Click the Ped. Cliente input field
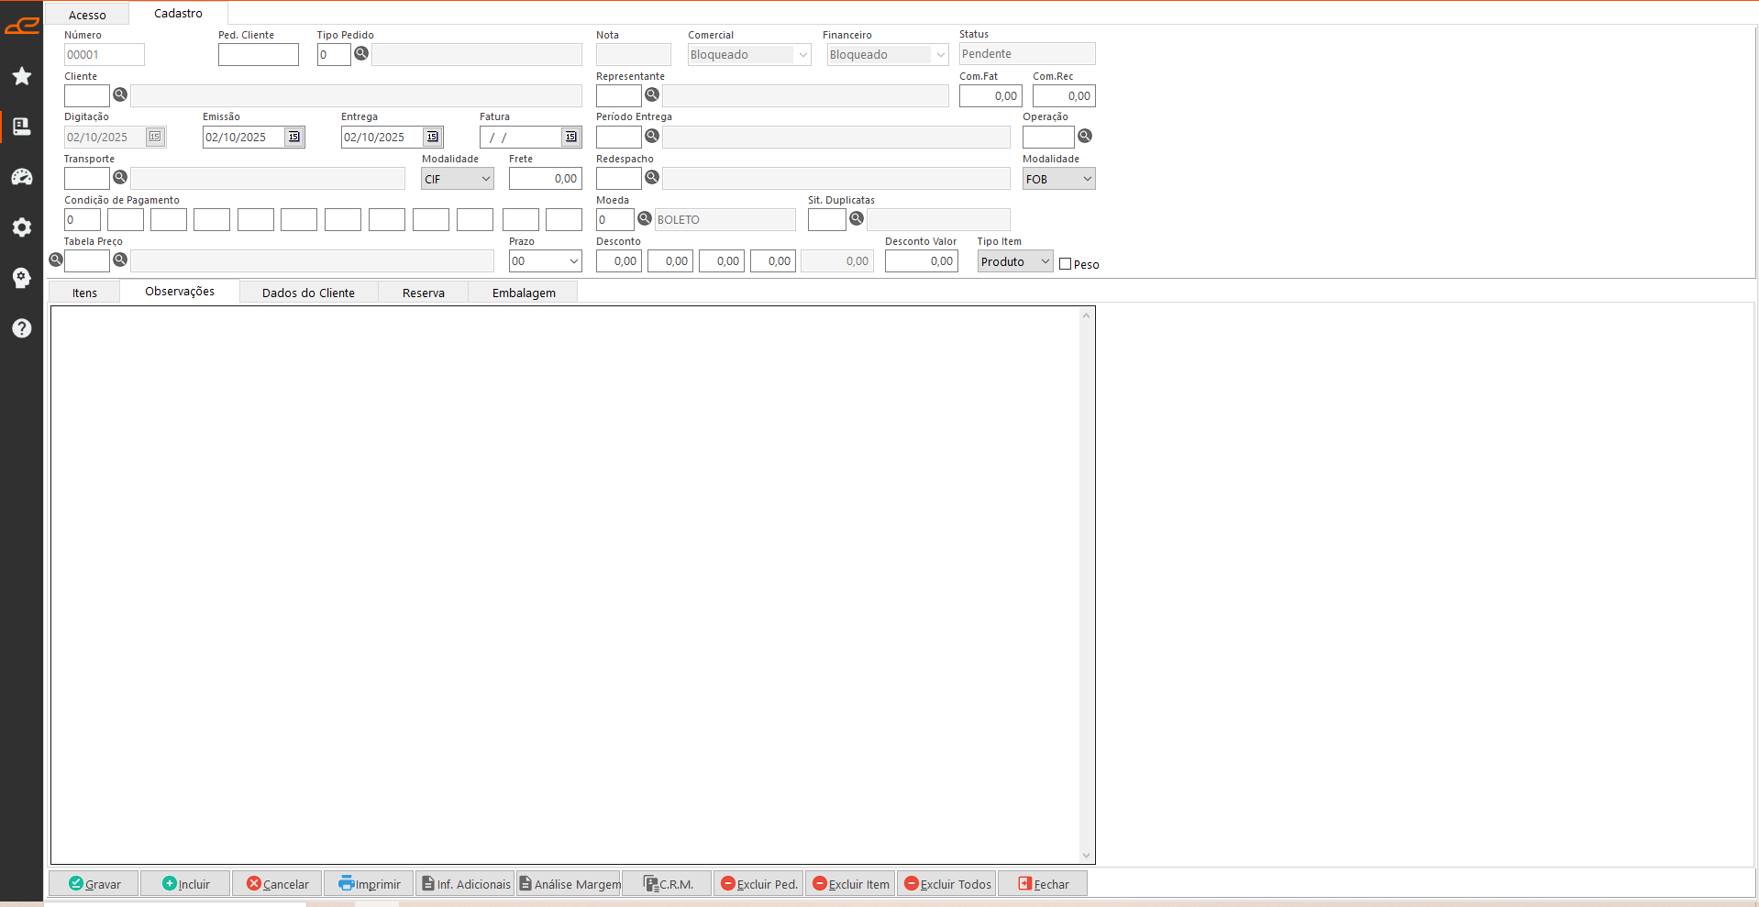Viewport: 1759px width, 907px height. click(259, 55)
